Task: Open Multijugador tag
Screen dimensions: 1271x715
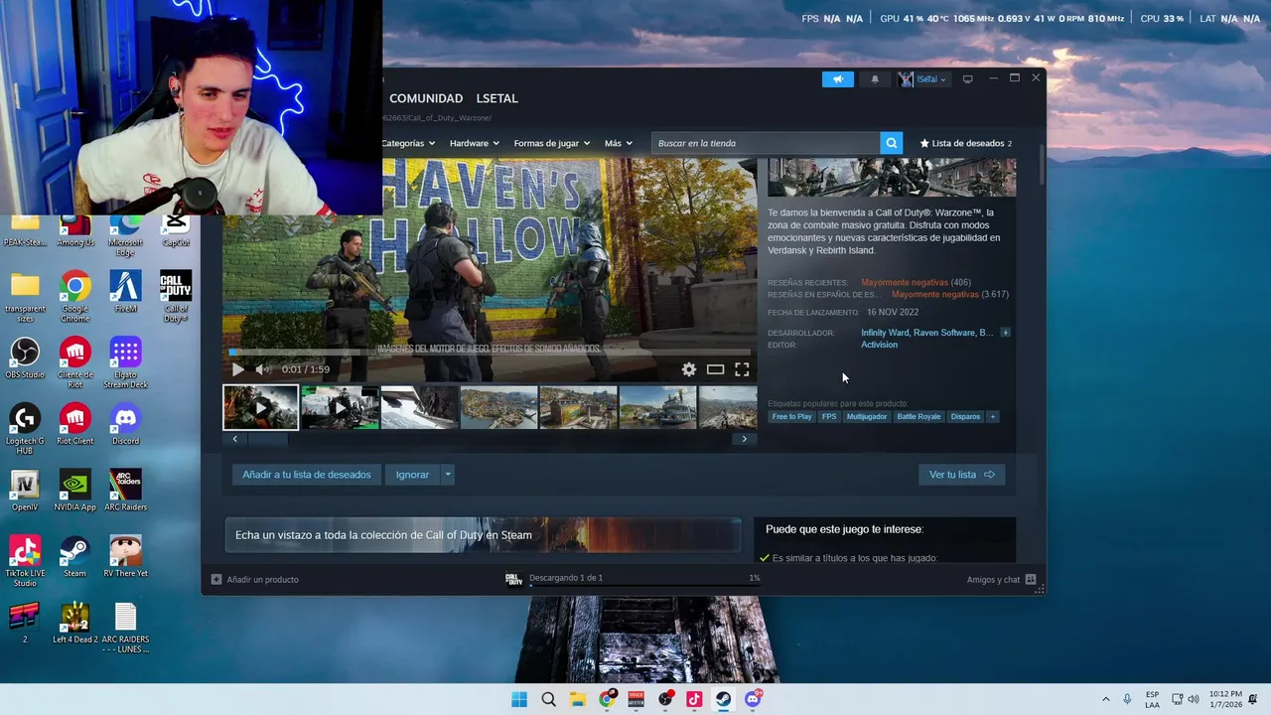Action: tap(867, 417)
